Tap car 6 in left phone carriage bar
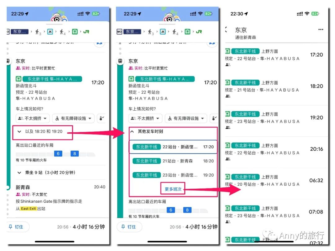 58,154
